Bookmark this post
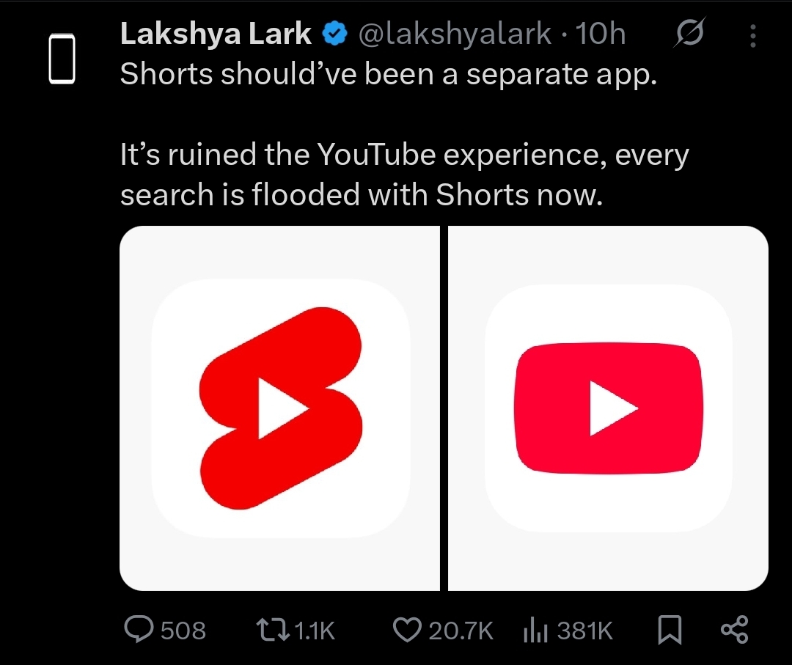792x665 pixels. coord(668,630)
